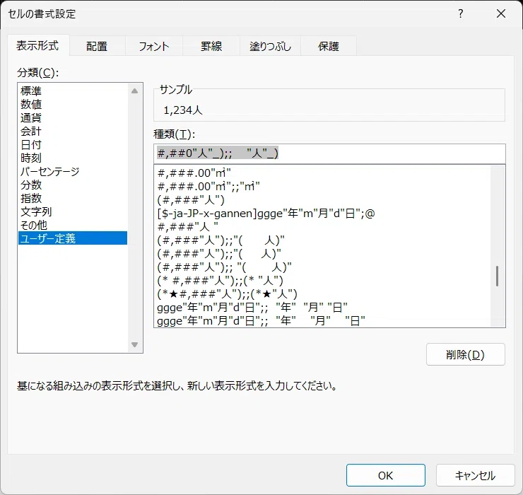Close the セルの書式設定 dialog
This screenshot has height=495, width=523.
click(501, 13)
